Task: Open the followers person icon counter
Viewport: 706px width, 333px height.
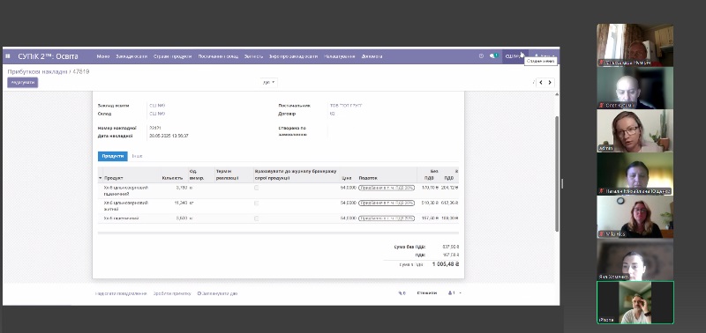Action: 452,293
